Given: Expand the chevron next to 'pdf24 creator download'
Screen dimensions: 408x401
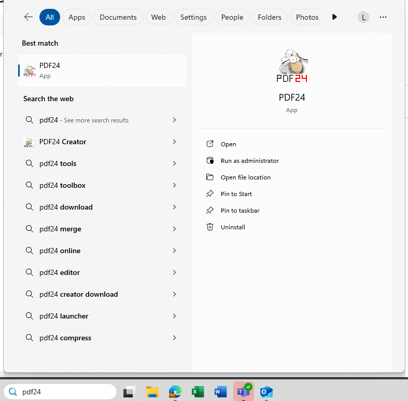Looking at the screenshot, I should (x=174, y=294).
